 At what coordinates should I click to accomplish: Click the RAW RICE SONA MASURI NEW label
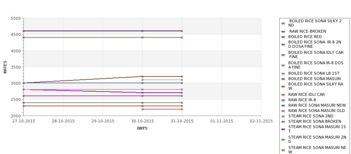point(317,105)
